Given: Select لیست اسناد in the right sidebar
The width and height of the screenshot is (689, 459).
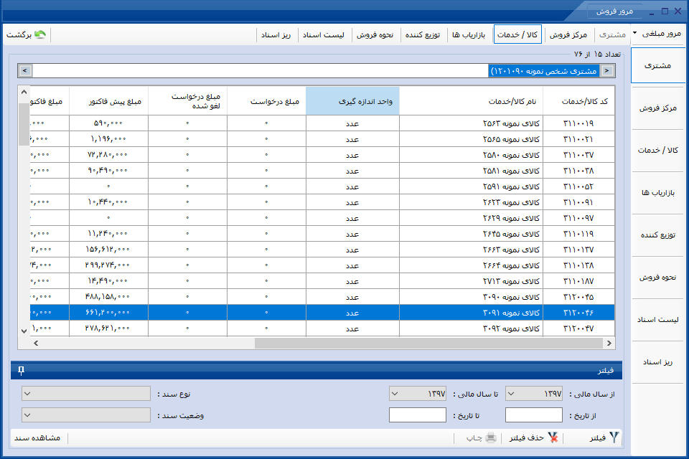Looking at the screenshot, I should 658,320.
